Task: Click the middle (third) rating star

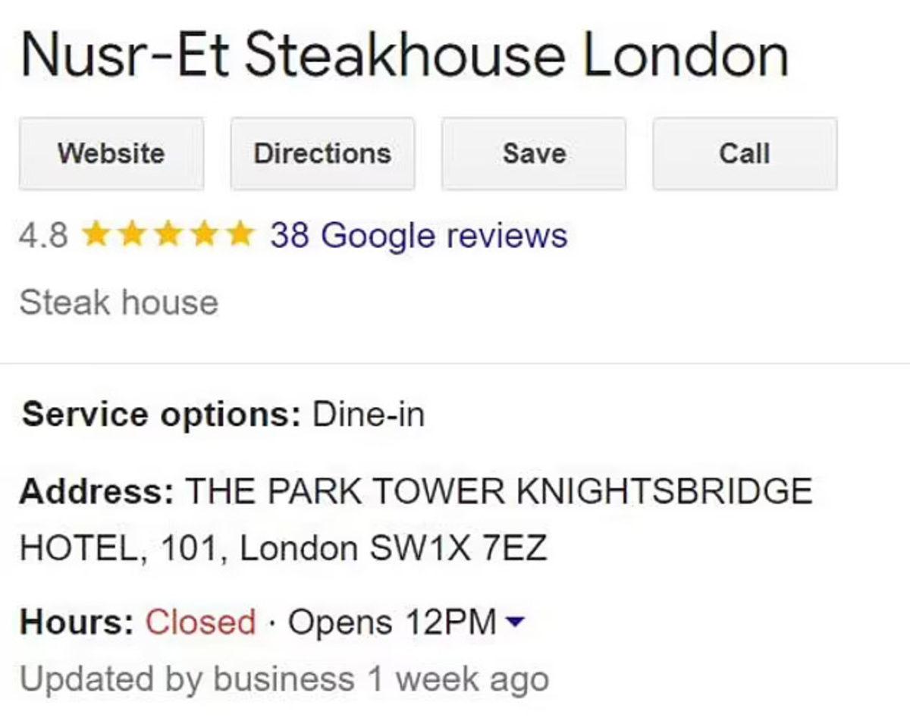Action: (x=166, y=234)
